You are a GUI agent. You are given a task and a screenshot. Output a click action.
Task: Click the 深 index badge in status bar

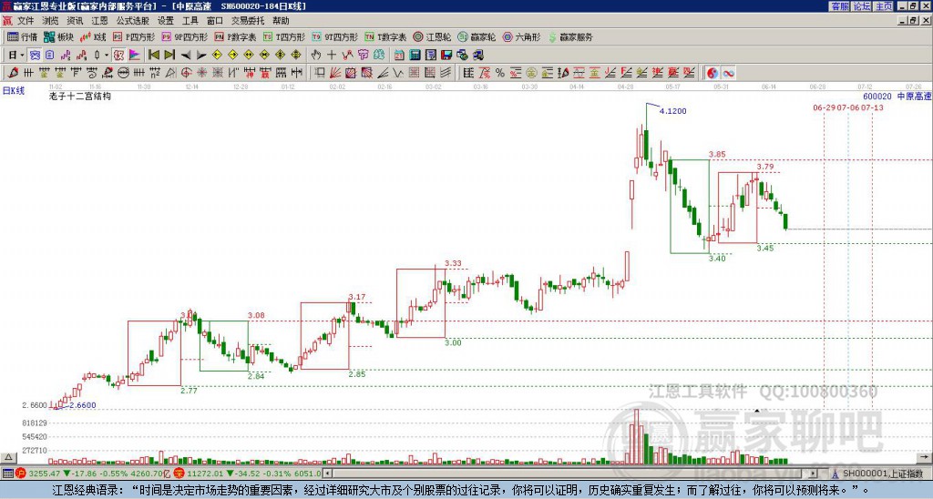click(x=179, y=474)
